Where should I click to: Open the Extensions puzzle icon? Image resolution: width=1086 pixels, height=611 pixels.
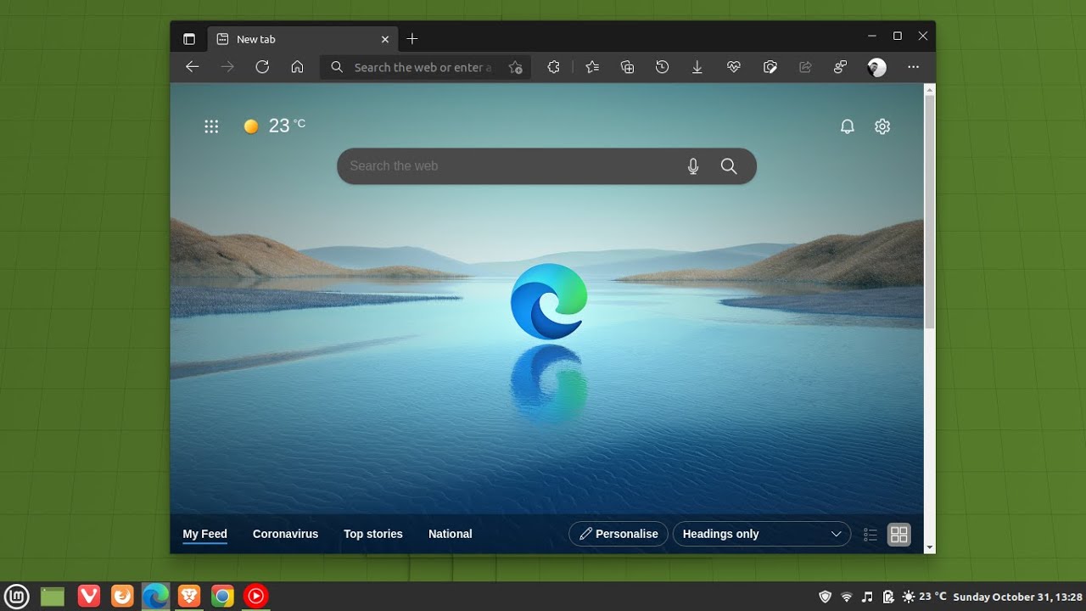tap(553, 67)
